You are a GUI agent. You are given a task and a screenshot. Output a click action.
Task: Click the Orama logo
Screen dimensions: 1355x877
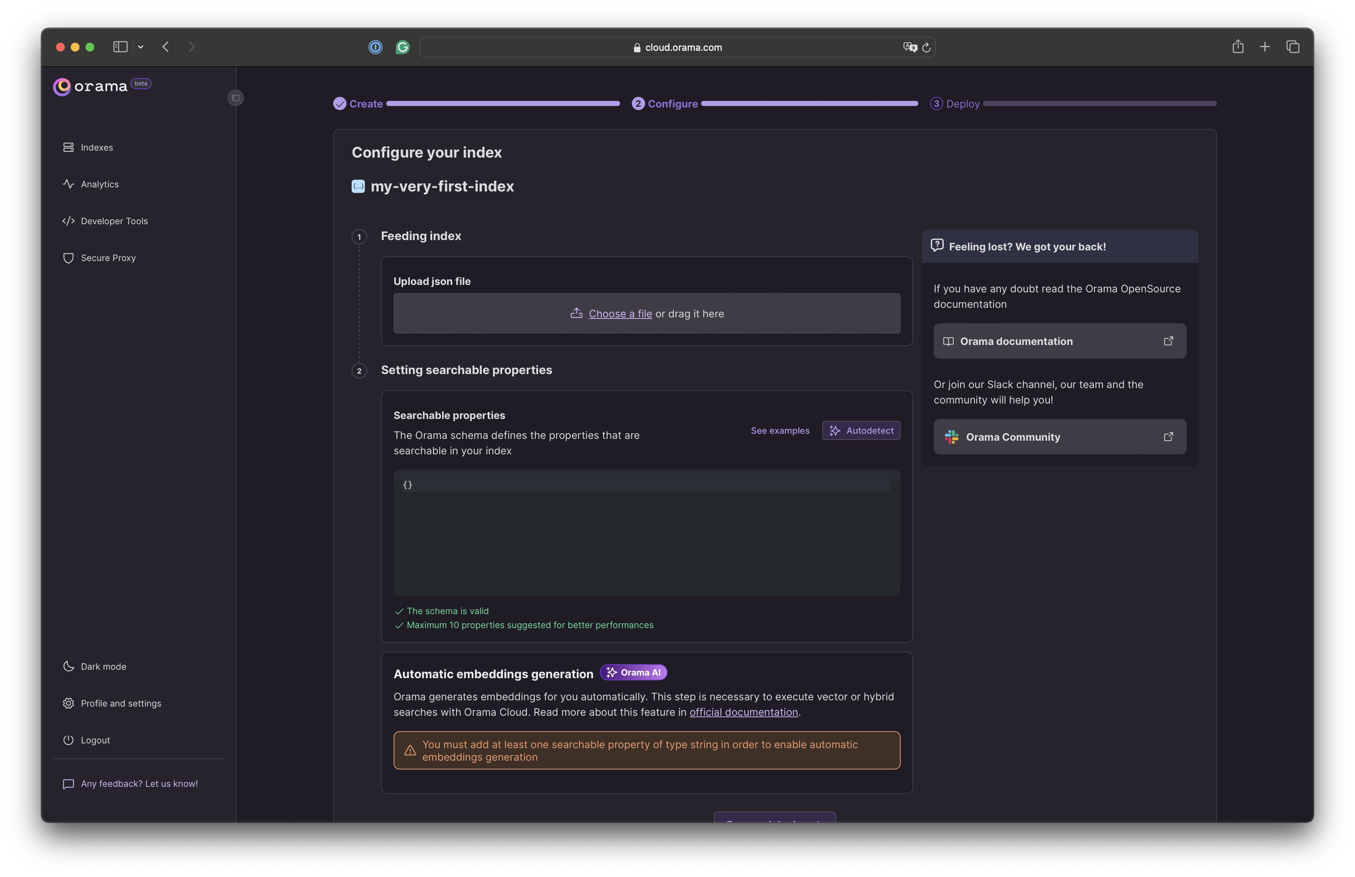click(90, 87)
